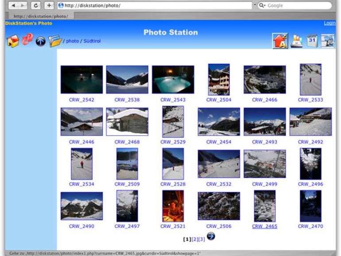341x256 pixels.
Task: Click the globe site icon in address bar
Action: (61, 5)
